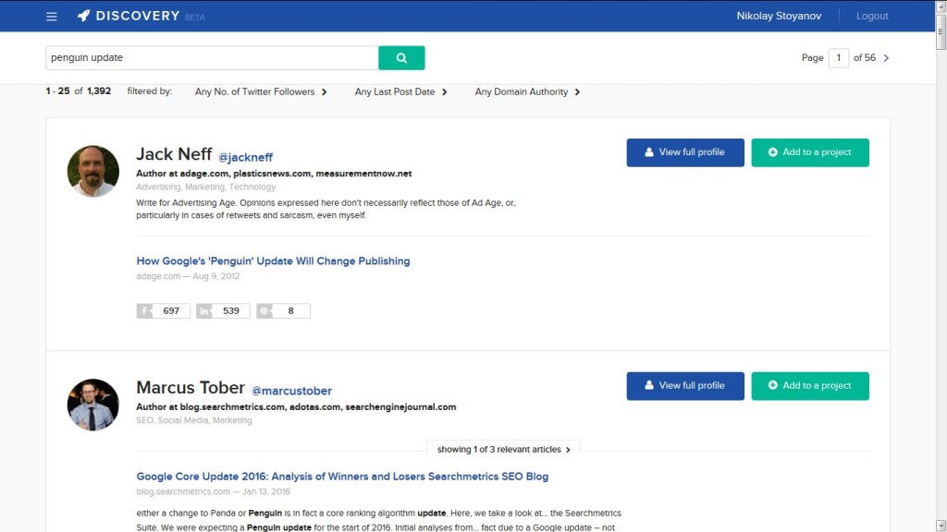Open Any Domain Authority filter

(x=527, y=92)
